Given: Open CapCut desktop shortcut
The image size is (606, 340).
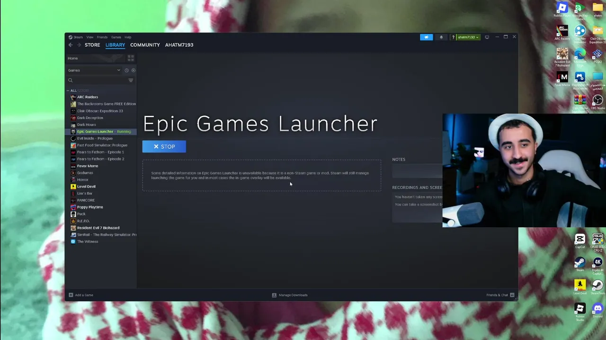Looking at the screenshot, I should [580, 241].
